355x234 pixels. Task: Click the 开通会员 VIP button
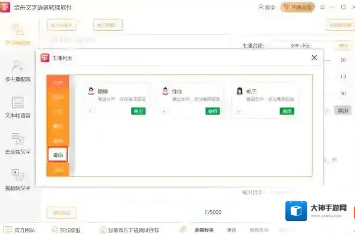(297, 7)
